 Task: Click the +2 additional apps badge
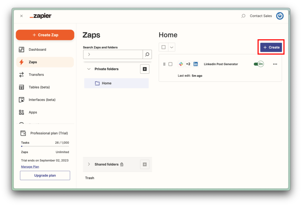(188, 64)
